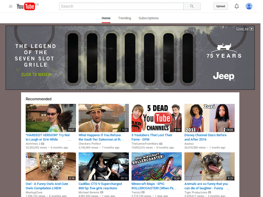Switch to the Trending tab
Viewport: 263px width, 197px height.
[125, 18]
